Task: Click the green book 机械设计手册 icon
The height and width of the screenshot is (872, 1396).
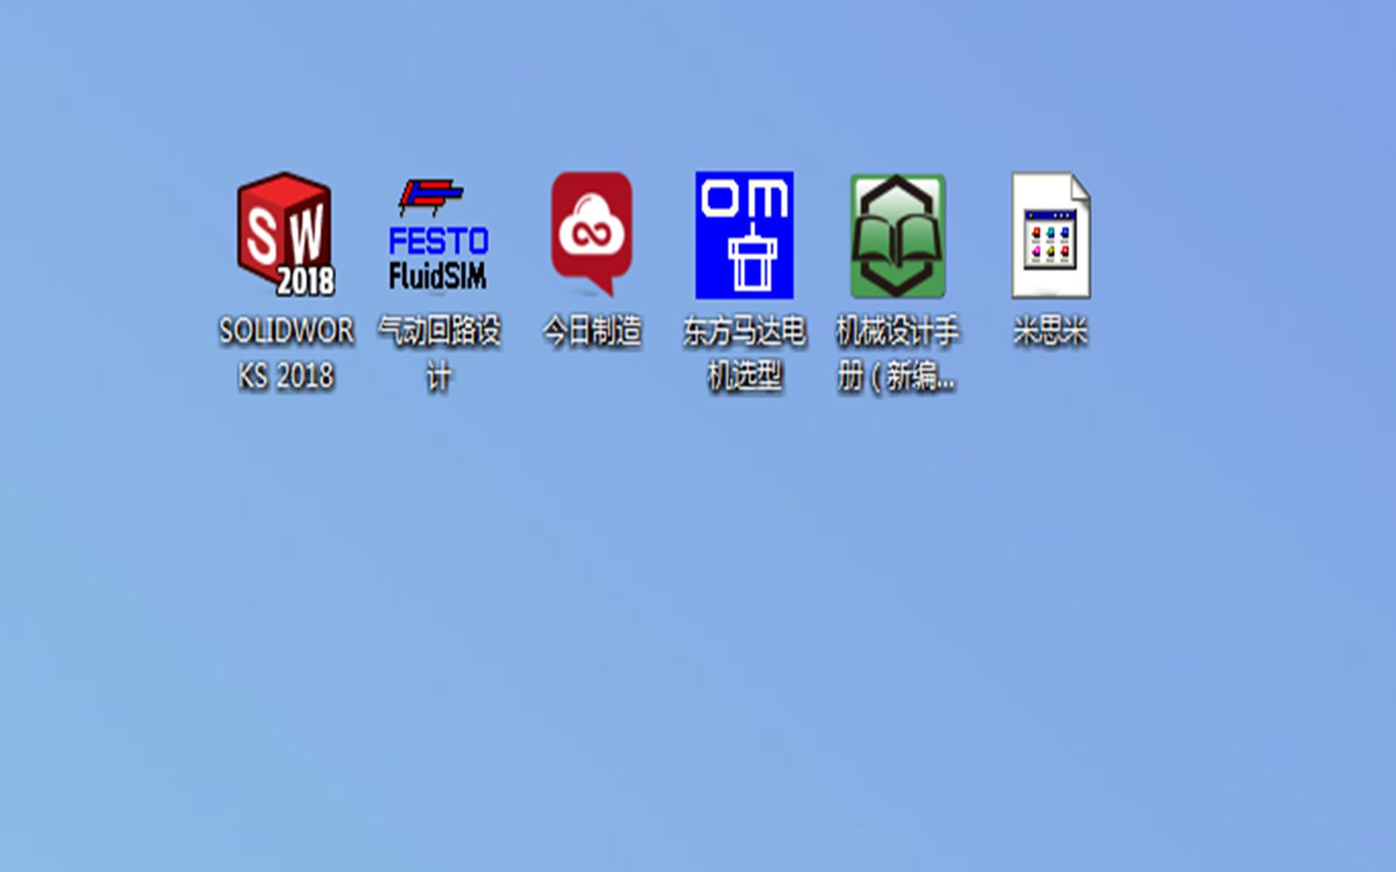Action: click(x=897, y=236)
